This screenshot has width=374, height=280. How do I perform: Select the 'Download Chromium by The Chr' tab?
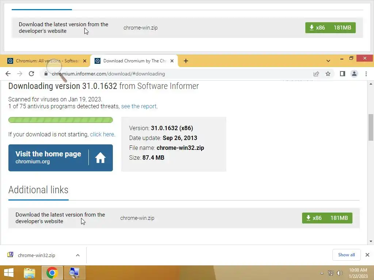[x=134, y=61]
